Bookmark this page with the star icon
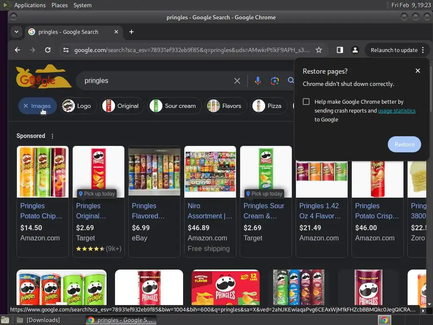The width and height of the screenshot is (433, 325). click(319, 50)
